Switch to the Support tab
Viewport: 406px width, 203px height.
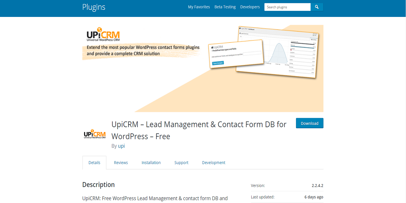[181, 163]
